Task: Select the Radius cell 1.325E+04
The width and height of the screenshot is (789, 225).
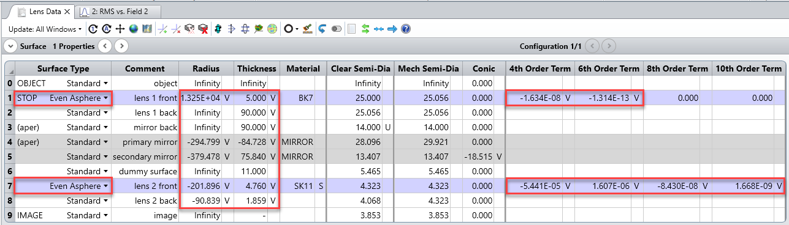Action: point(201,98)
